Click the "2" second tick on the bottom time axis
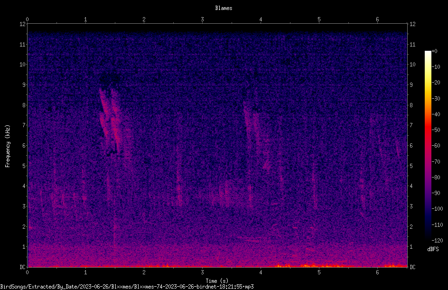Image resolution: width=448 pixels, height=290 pixels. point(144,272)
